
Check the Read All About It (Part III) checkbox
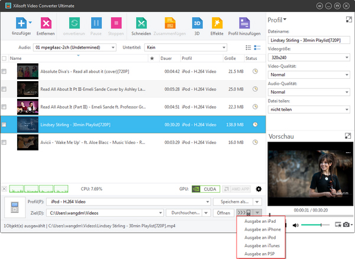4,107
